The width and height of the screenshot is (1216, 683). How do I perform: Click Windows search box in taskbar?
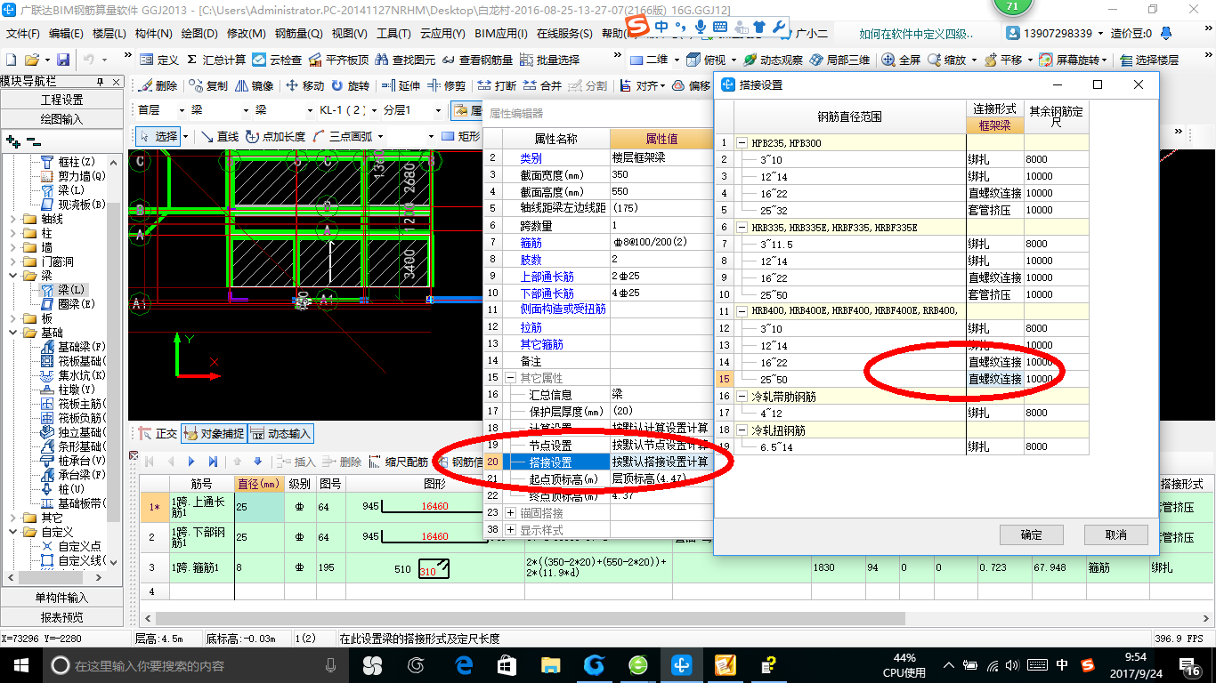point(195,665)
